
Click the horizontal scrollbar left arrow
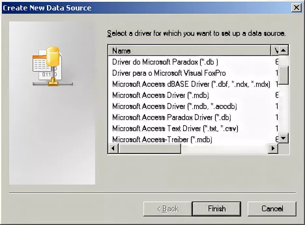point(113,148)
